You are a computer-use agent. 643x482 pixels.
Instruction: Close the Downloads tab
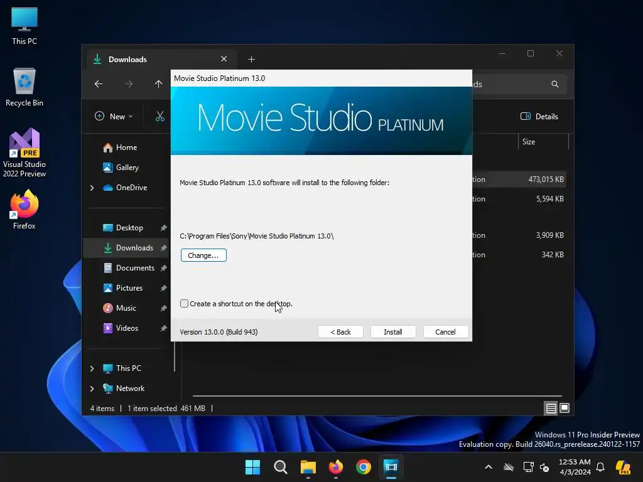point(224,59)
